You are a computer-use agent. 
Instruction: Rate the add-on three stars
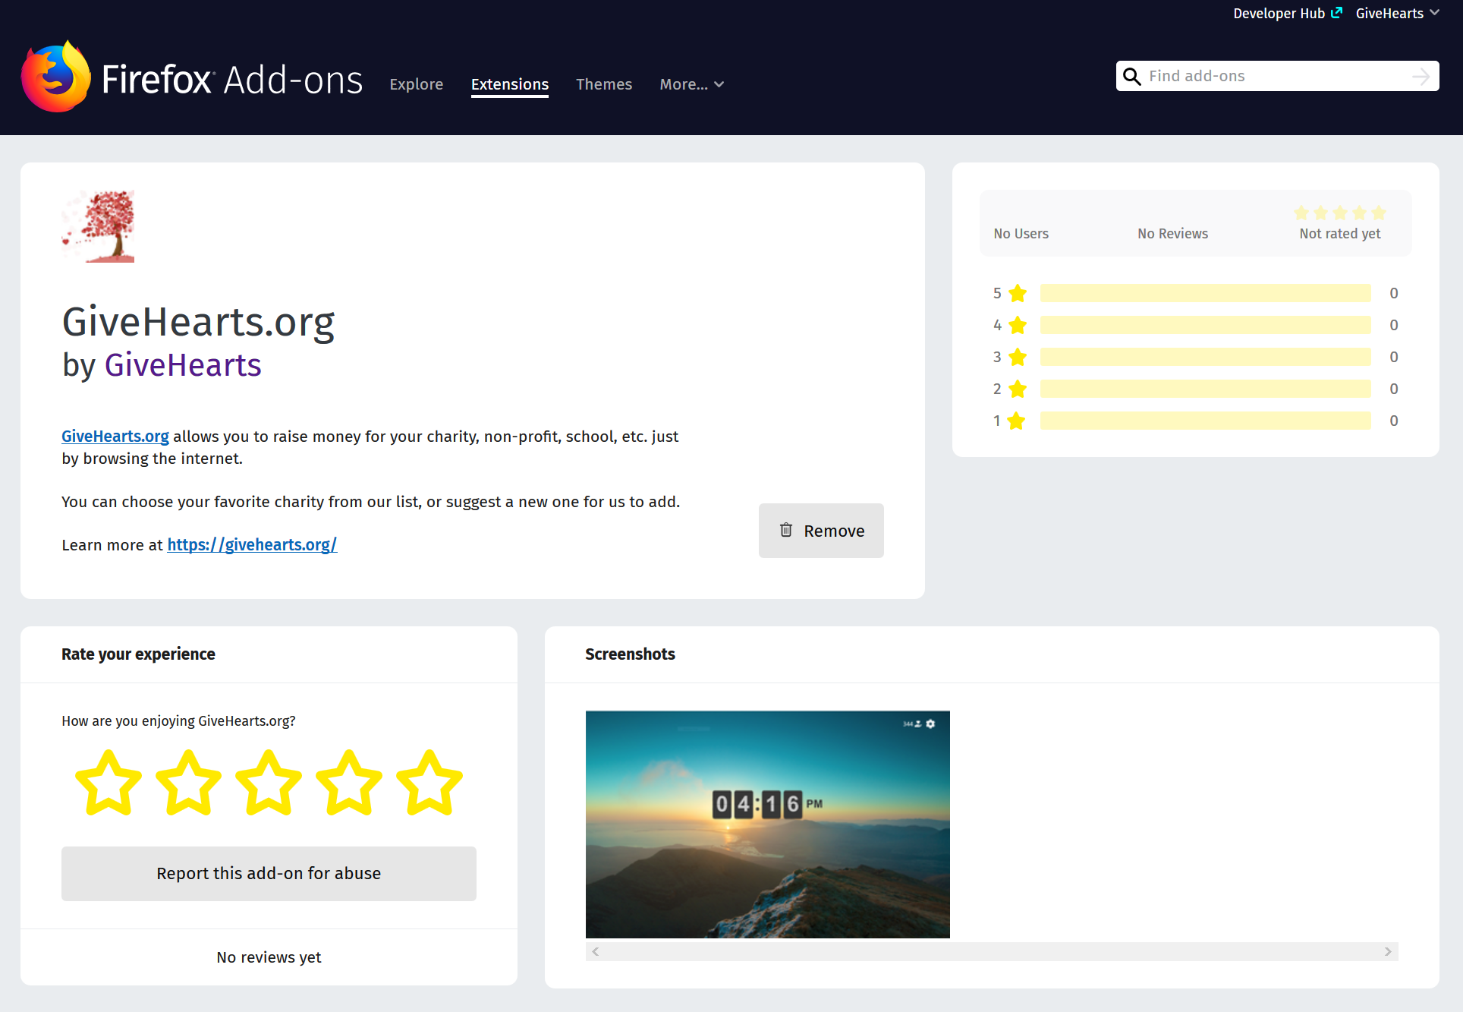(x=269, y=783)
